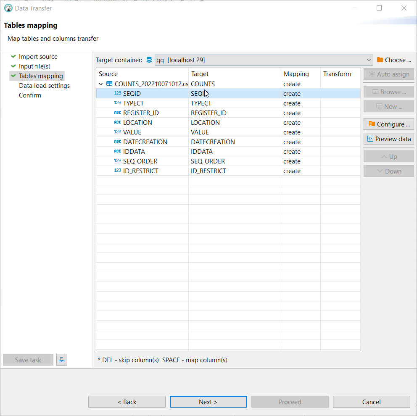
Task: Click the tasks icon next to Save task
Action: pos(61,360)
